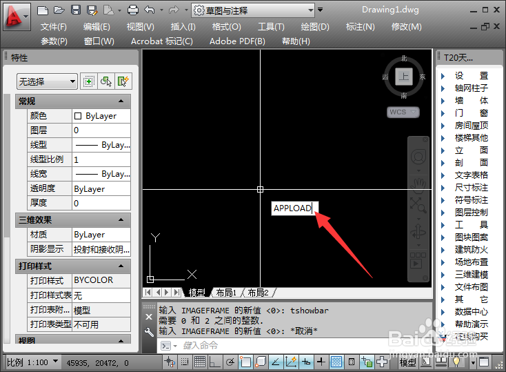Toggle 3D Object Snap in status bar
The width and height of the screenshot is (506, 372).
261,362
